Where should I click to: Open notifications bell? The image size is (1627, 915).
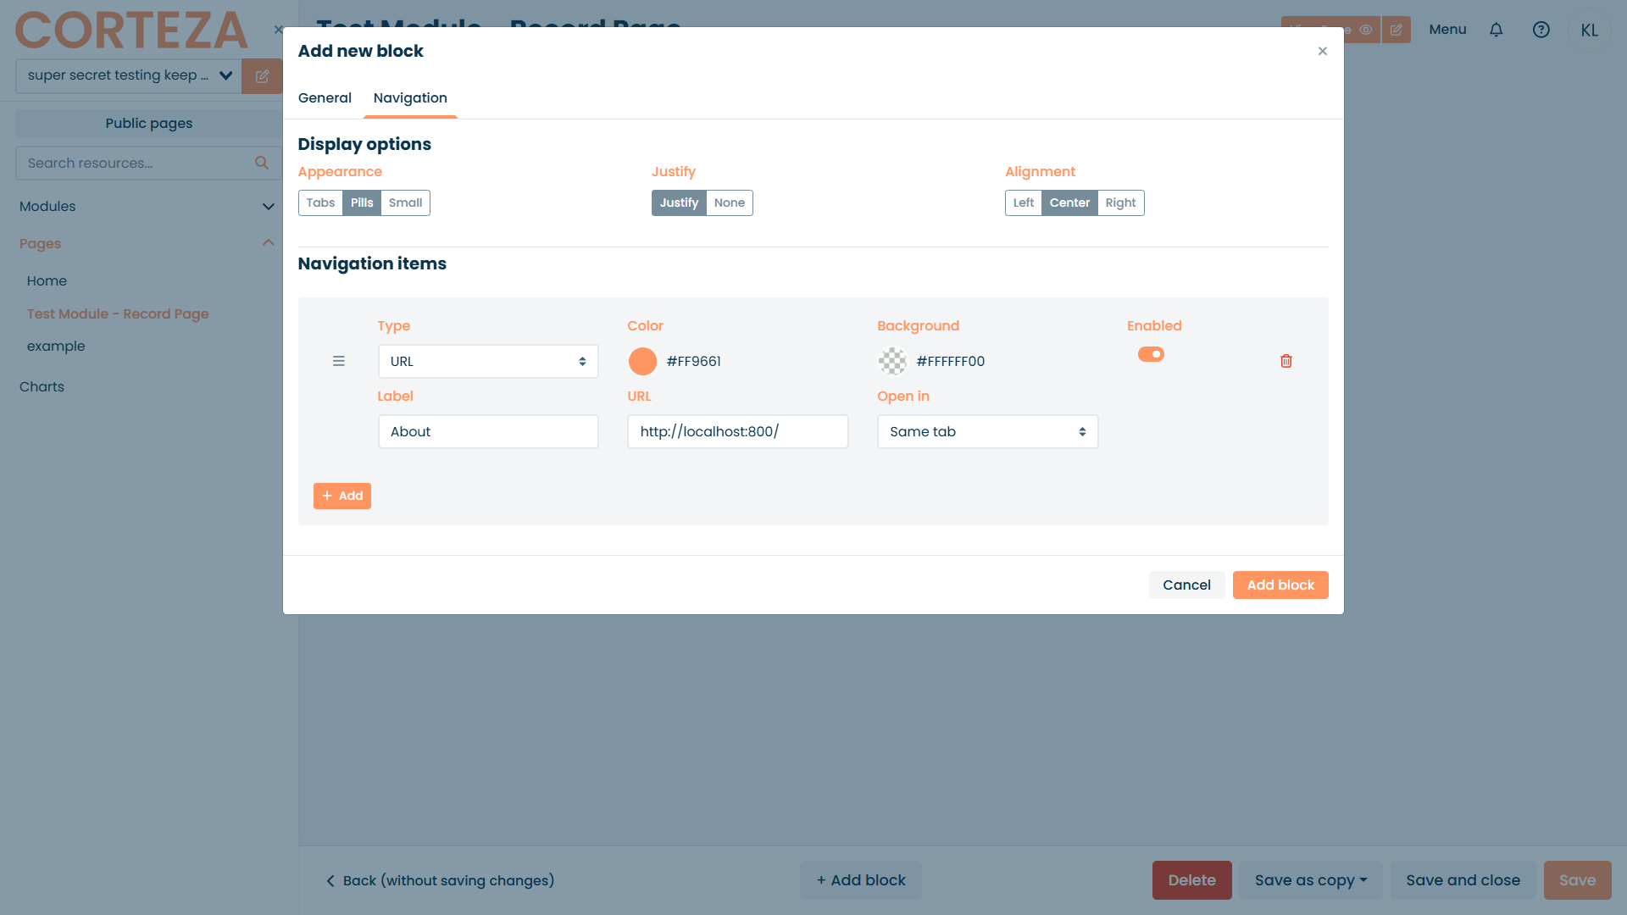1496,30
